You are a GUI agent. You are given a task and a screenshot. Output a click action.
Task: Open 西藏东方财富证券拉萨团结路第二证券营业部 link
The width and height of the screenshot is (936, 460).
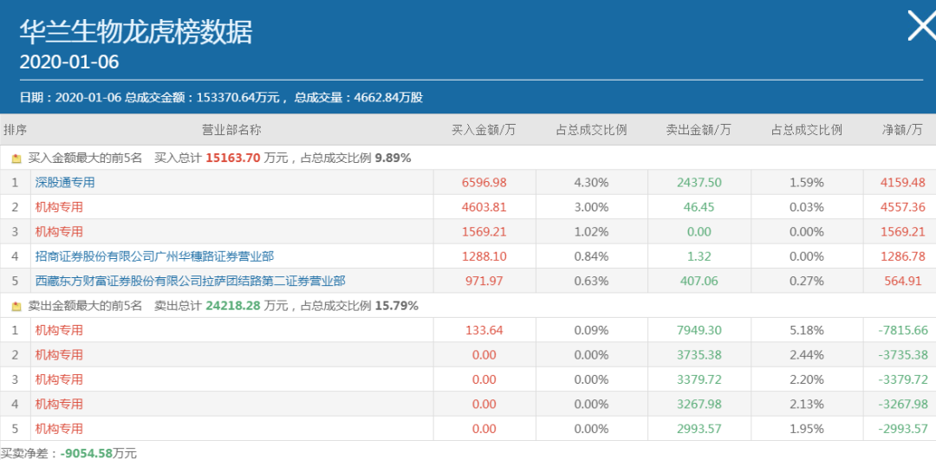click(190, 281)
